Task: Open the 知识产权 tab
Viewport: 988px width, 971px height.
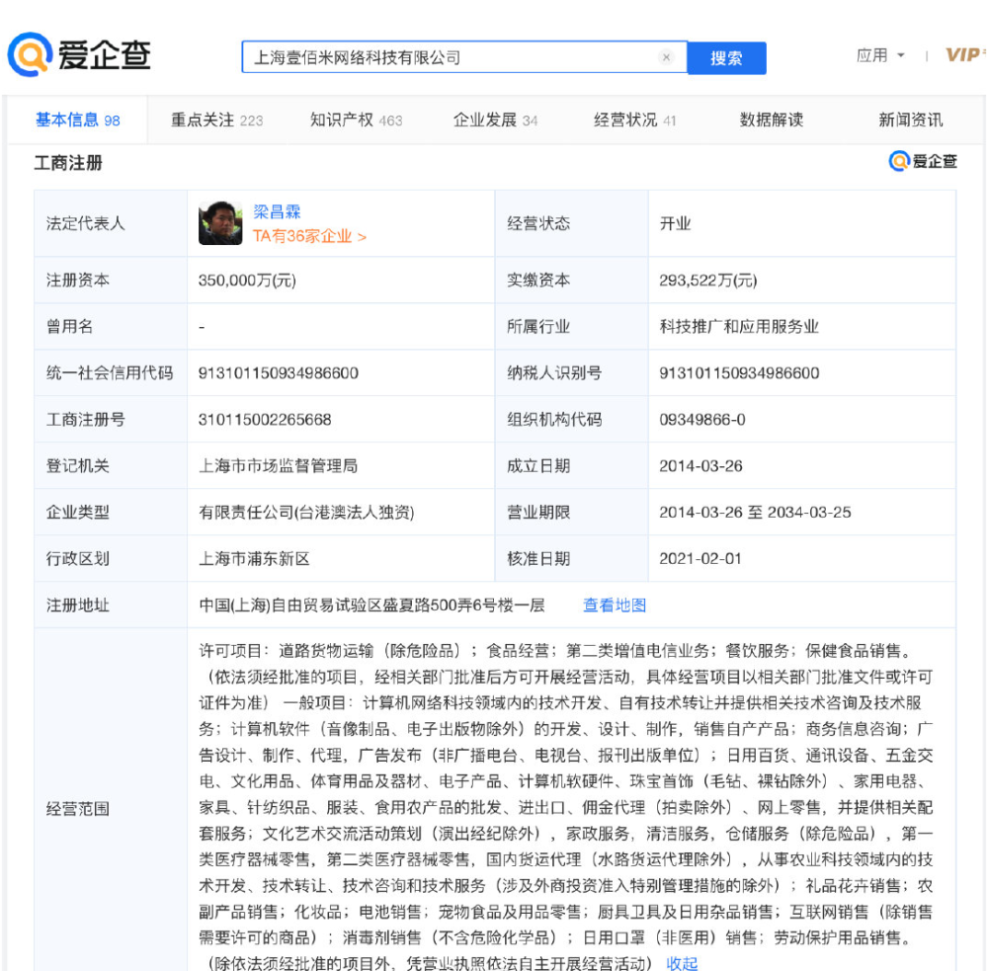Action: (x=356, y=120)
